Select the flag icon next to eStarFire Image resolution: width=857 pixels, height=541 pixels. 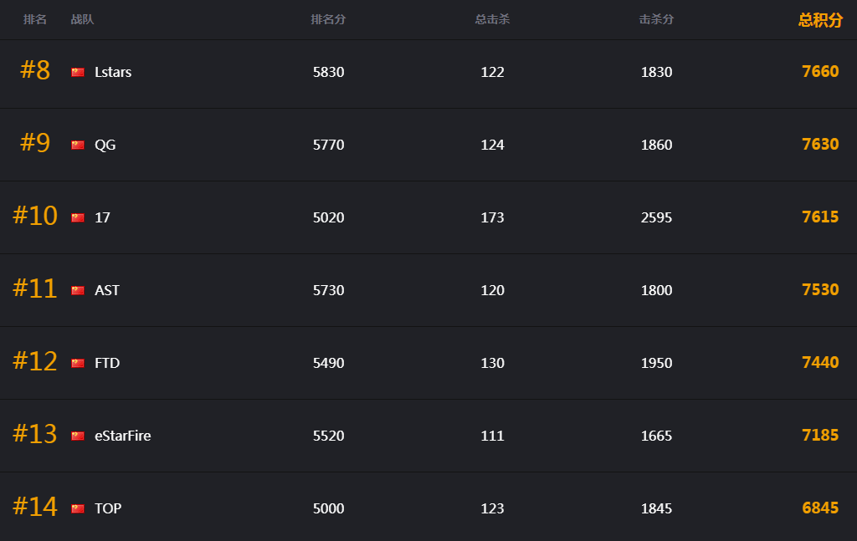[x=78, y=436]
